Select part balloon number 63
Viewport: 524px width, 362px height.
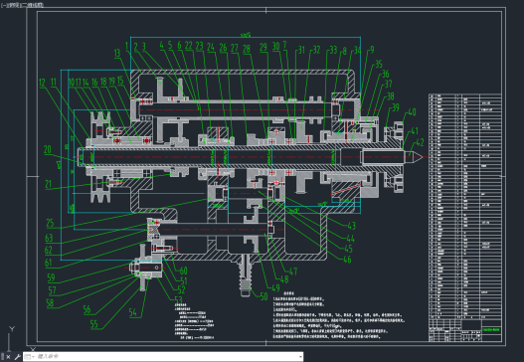[49, 238]
